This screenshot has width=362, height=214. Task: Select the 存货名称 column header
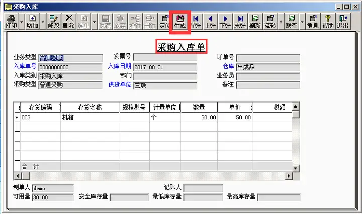pyautogui.click(x=90, y=107)
